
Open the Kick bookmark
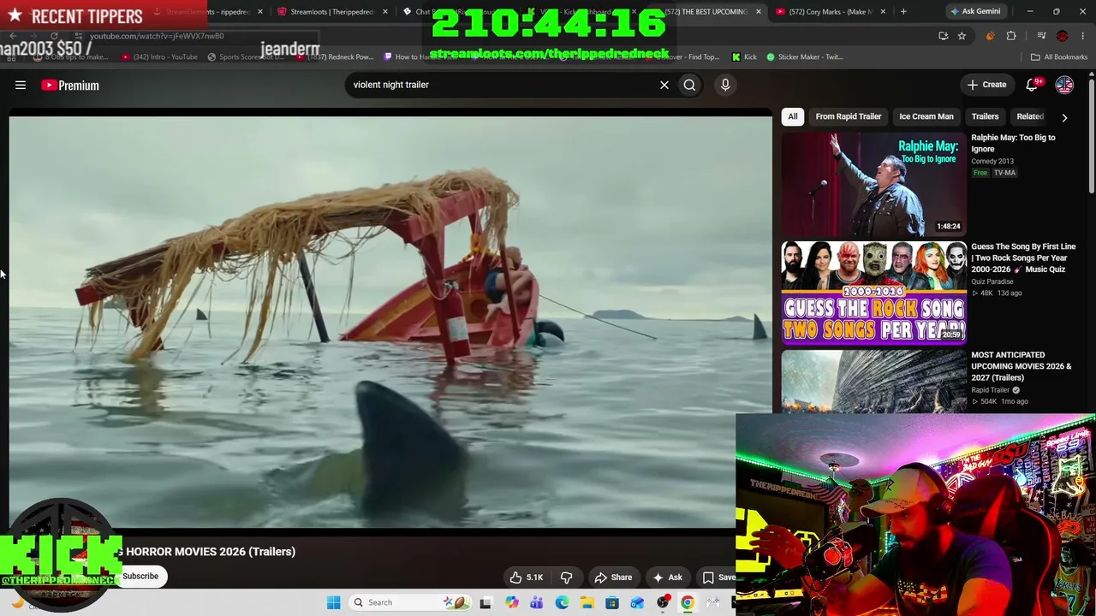(744, 57)
